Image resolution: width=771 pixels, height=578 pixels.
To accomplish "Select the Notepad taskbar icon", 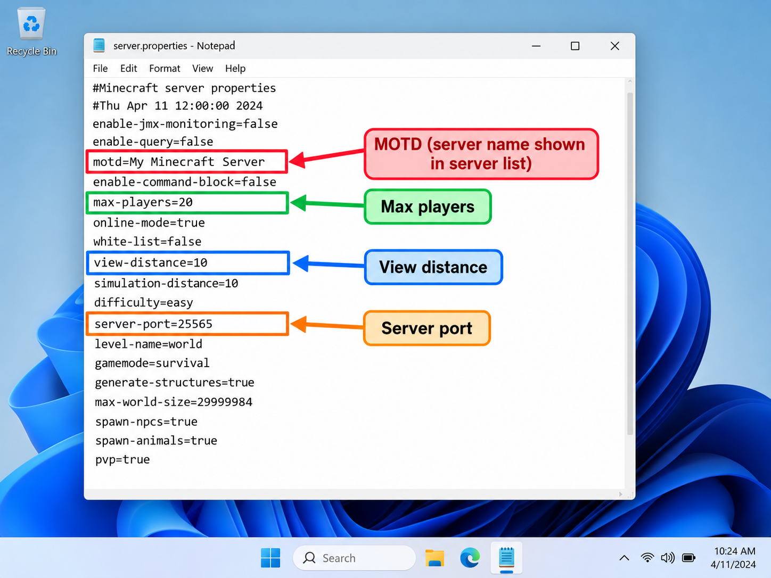I will coord(506,558).
